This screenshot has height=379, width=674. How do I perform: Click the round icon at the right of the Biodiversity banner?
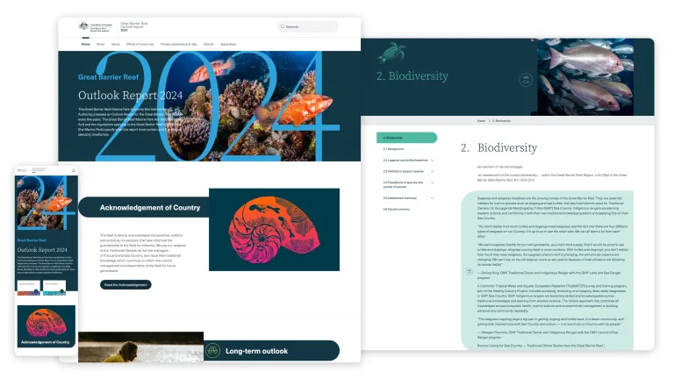pyautogui.click(x=526, y=80)
